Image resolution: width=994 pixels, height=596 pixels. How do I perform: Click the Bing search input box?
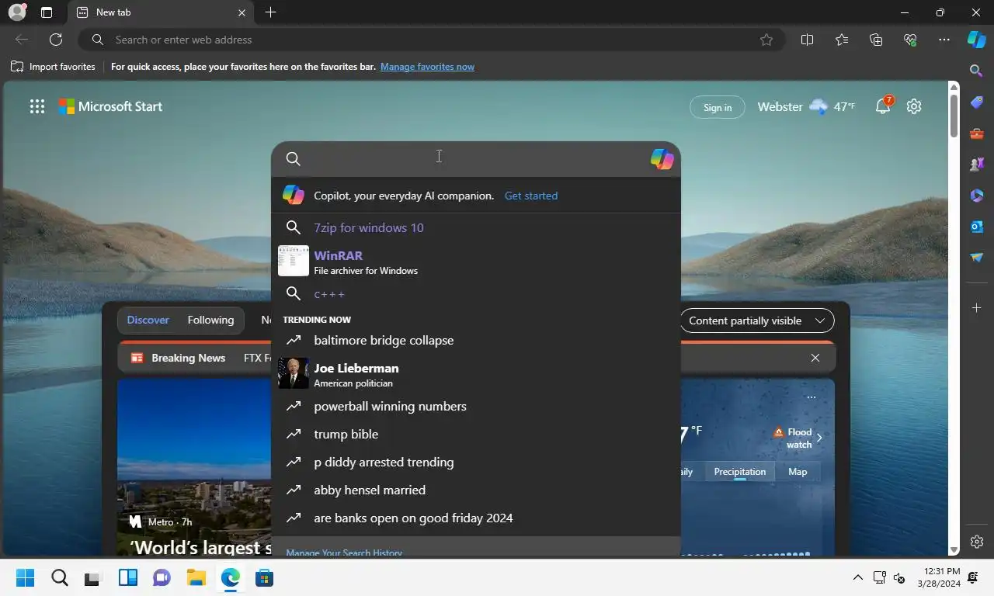click(x=475, y=159)
